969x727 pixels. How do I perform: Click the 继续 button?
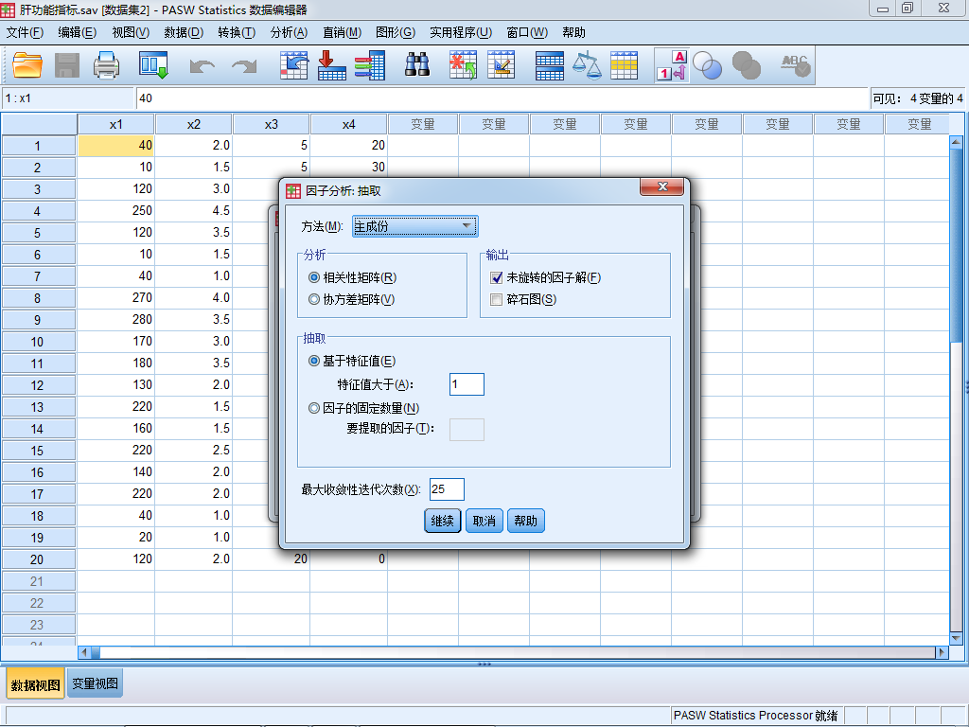tap(443, 521)
